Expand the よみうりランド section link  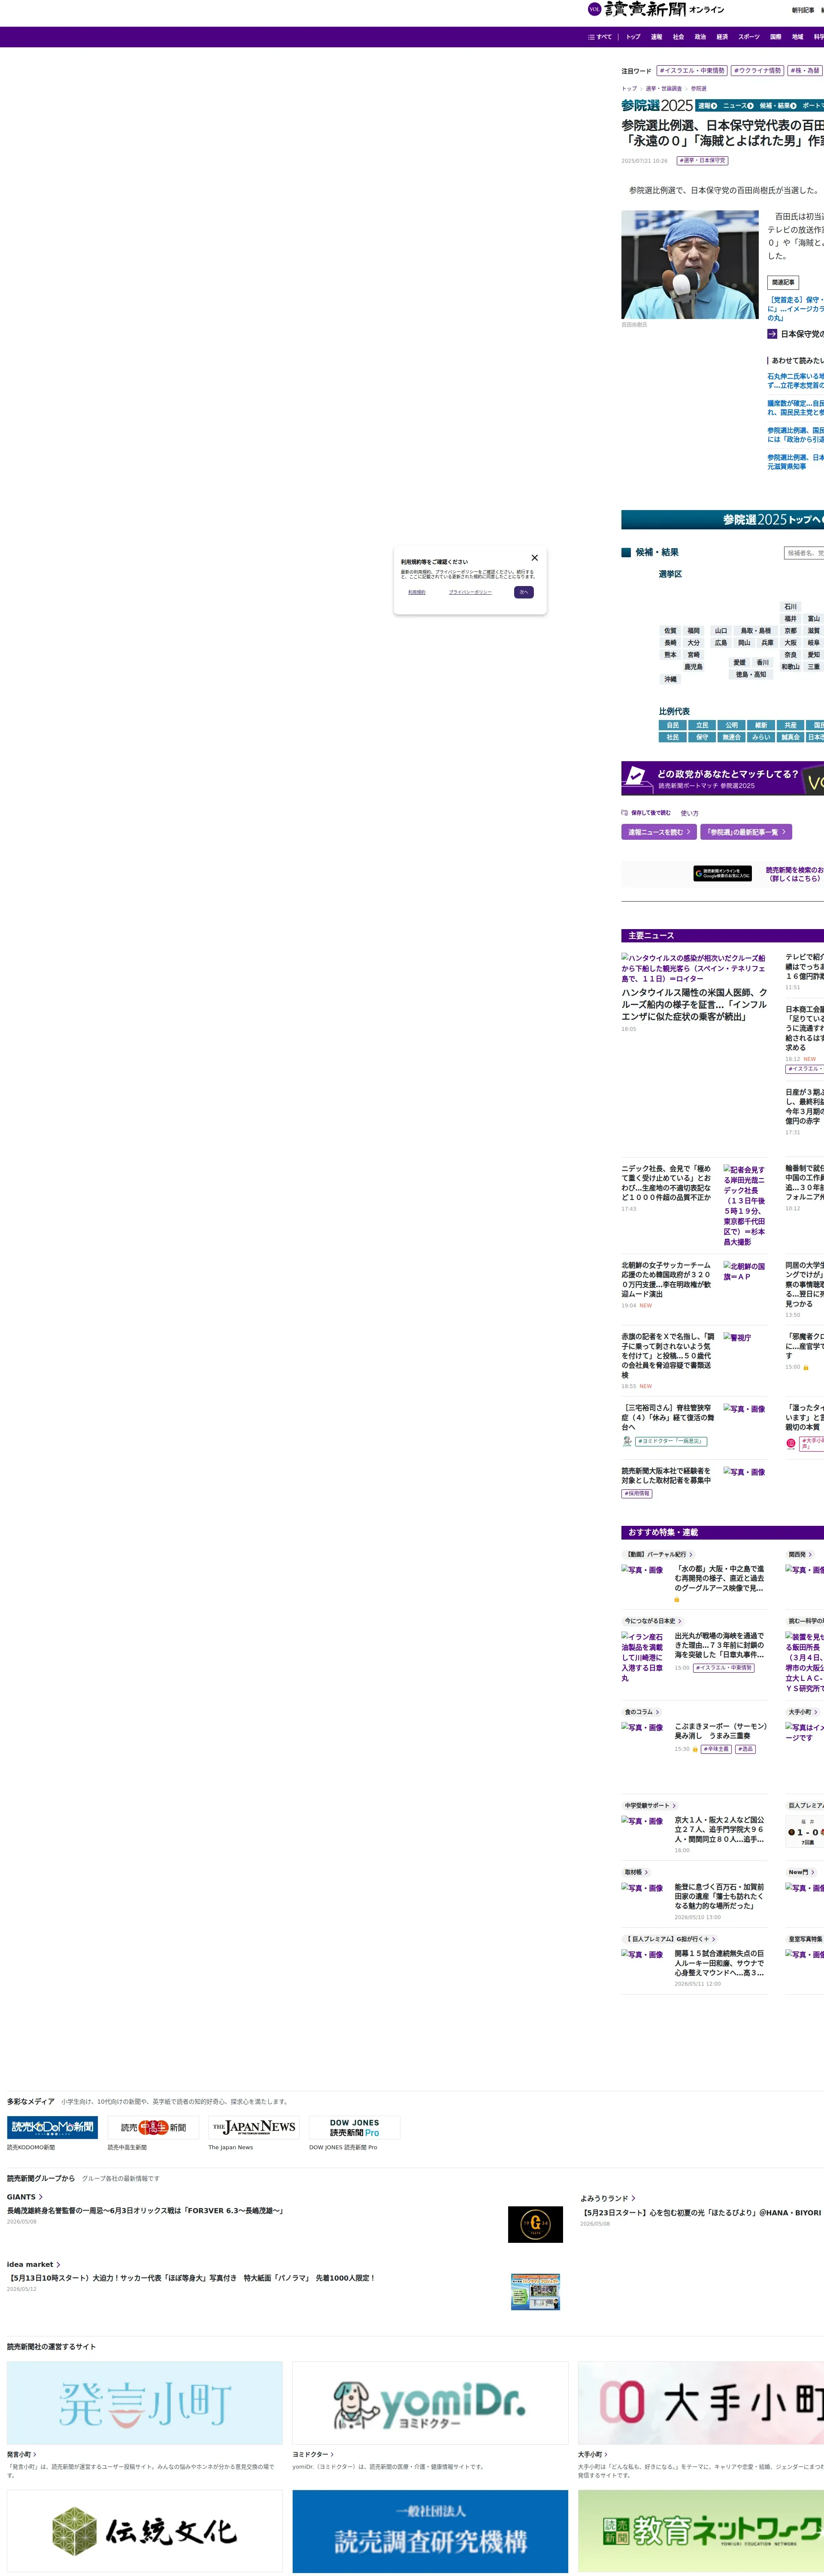pyautogui.click(x=608, y=2198)
